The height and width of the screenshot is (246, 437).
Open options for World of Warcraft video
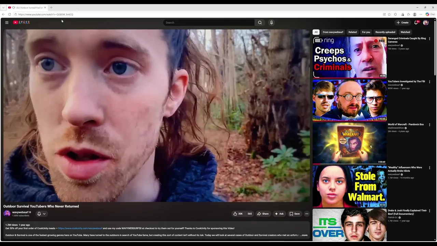(429, 125)
